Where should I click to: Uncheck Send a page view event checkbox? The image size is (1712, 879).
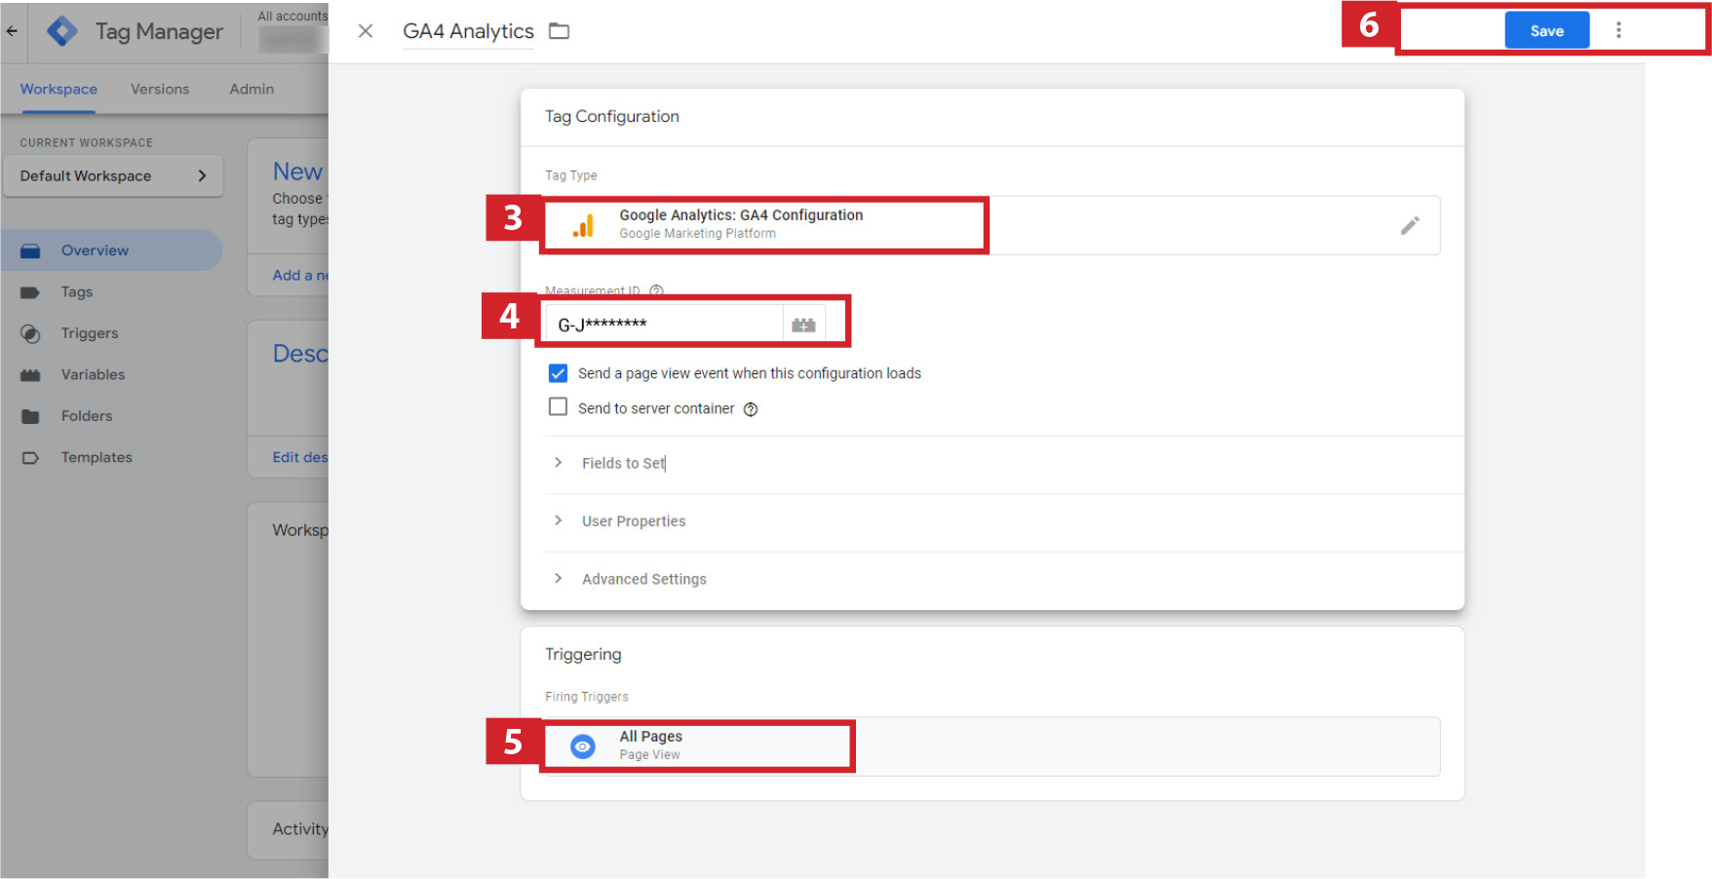click(x=558, y=373)
